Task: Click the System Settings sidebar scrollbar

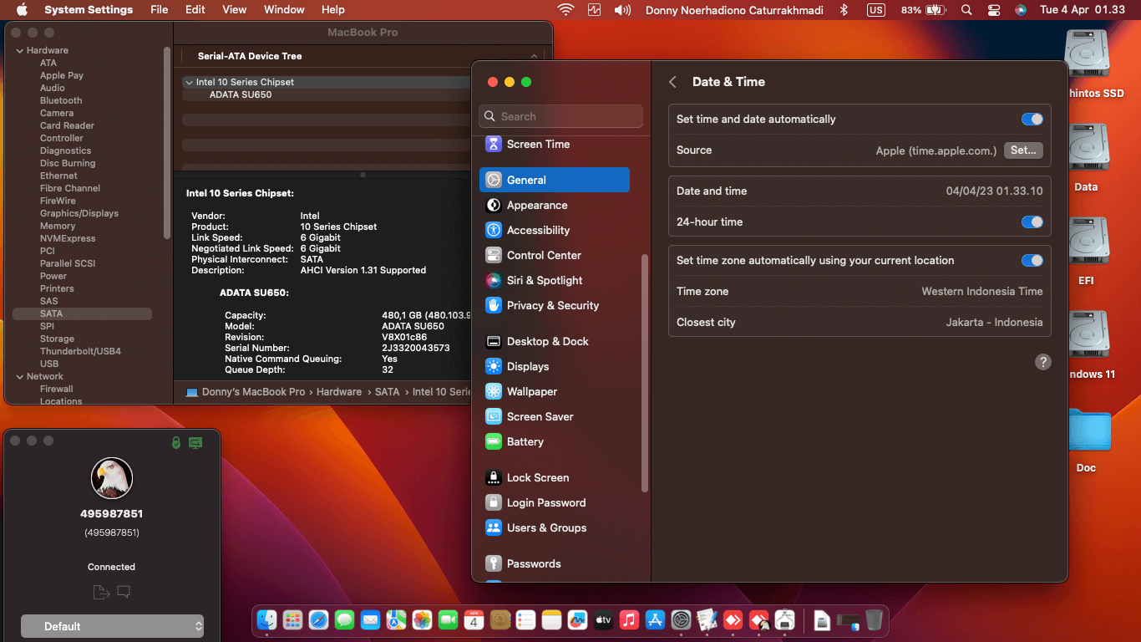Action: pyautogui.click(x=644, y=372)
